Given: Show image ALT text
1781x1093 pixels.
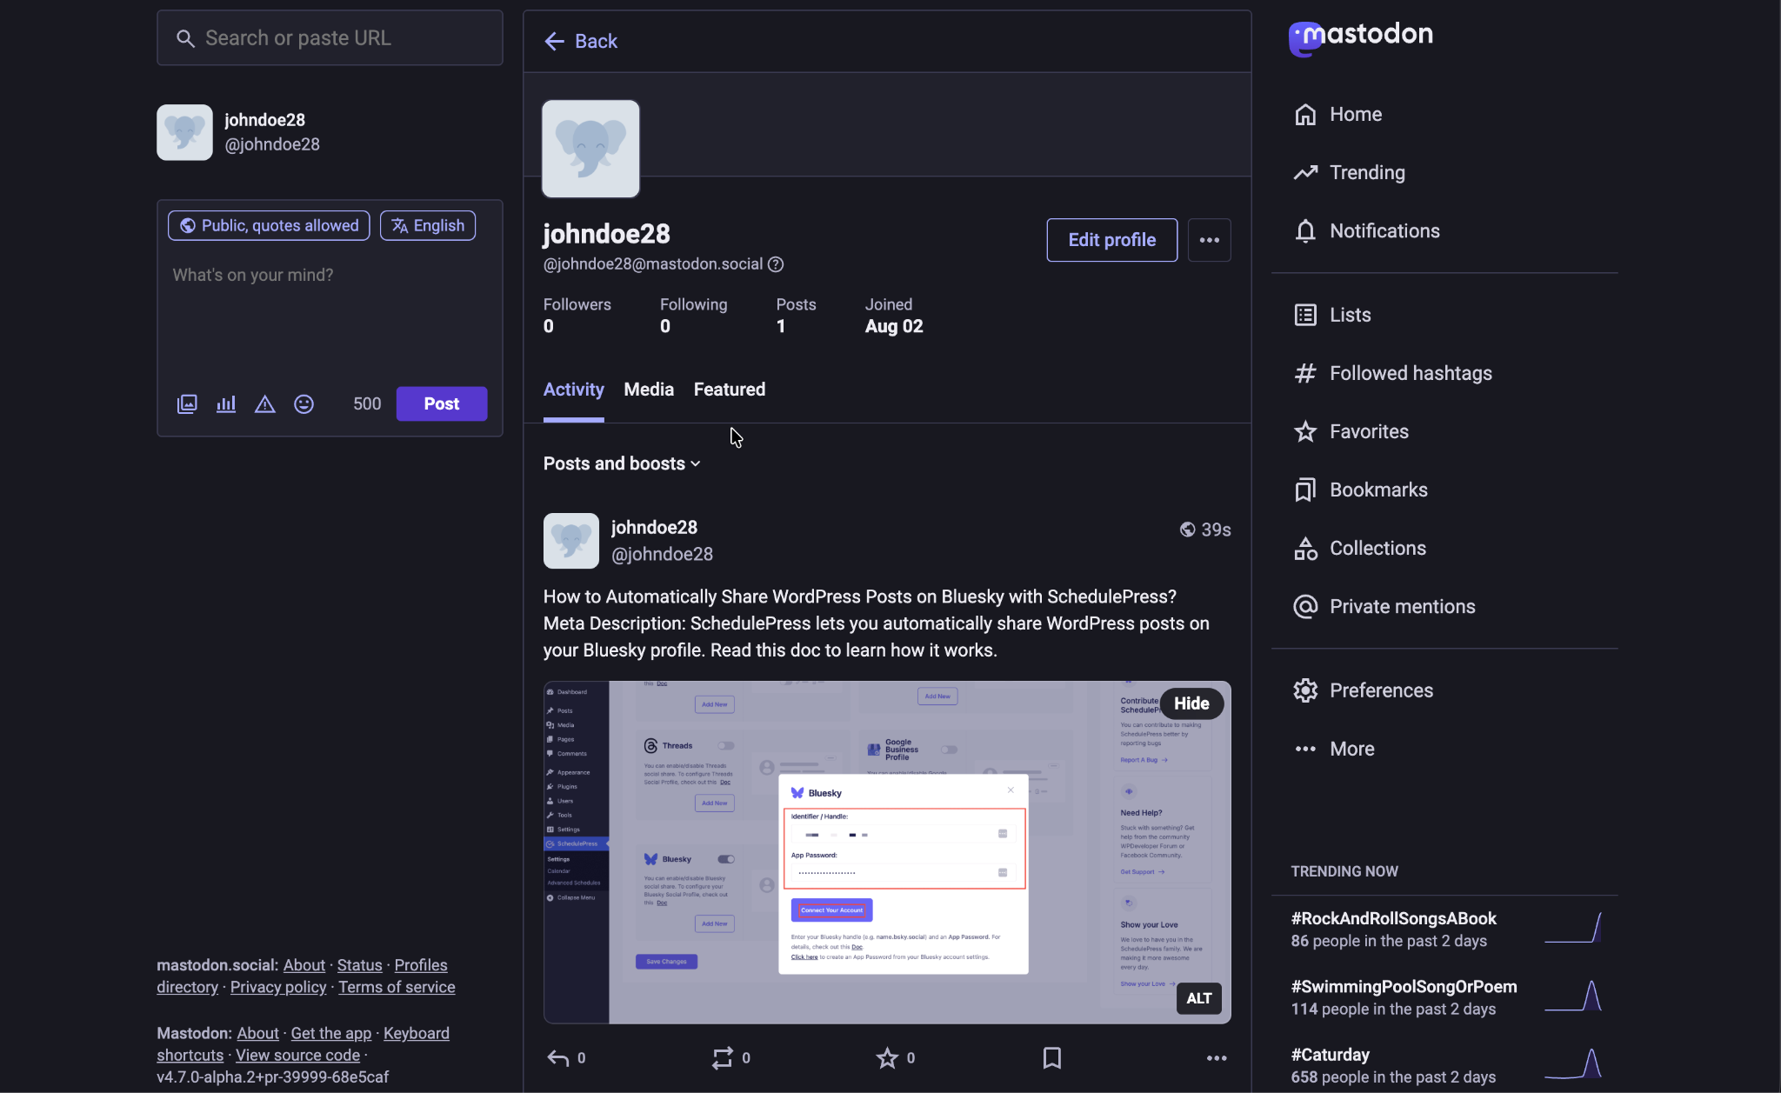Looking at the screenshot, I should click(x=1199, y=999).
